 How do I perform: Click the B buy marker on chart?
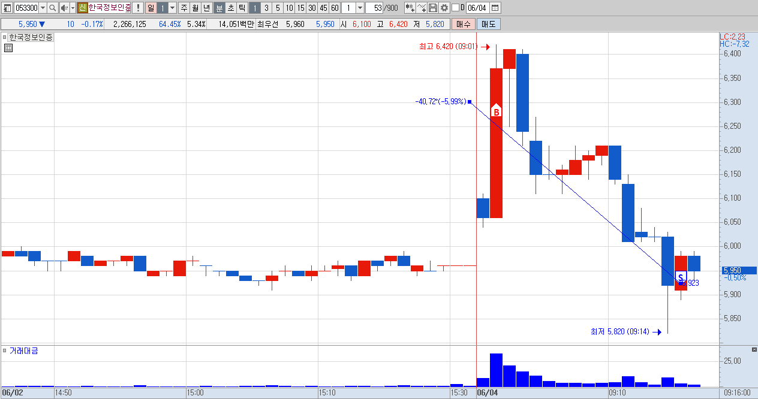pos(496,111)
